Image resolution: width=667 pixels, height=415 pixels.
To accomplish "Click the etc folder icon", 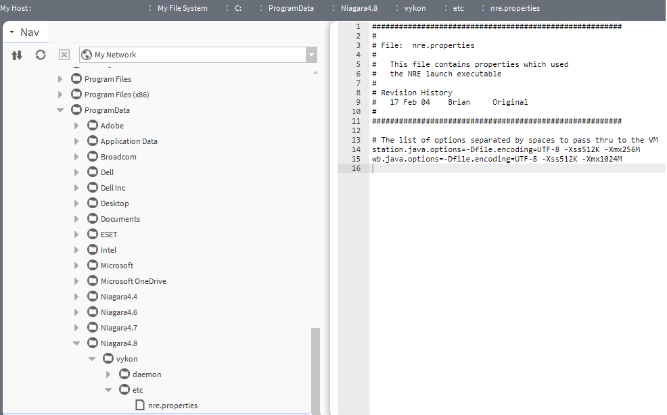I will tap(124, 390).
